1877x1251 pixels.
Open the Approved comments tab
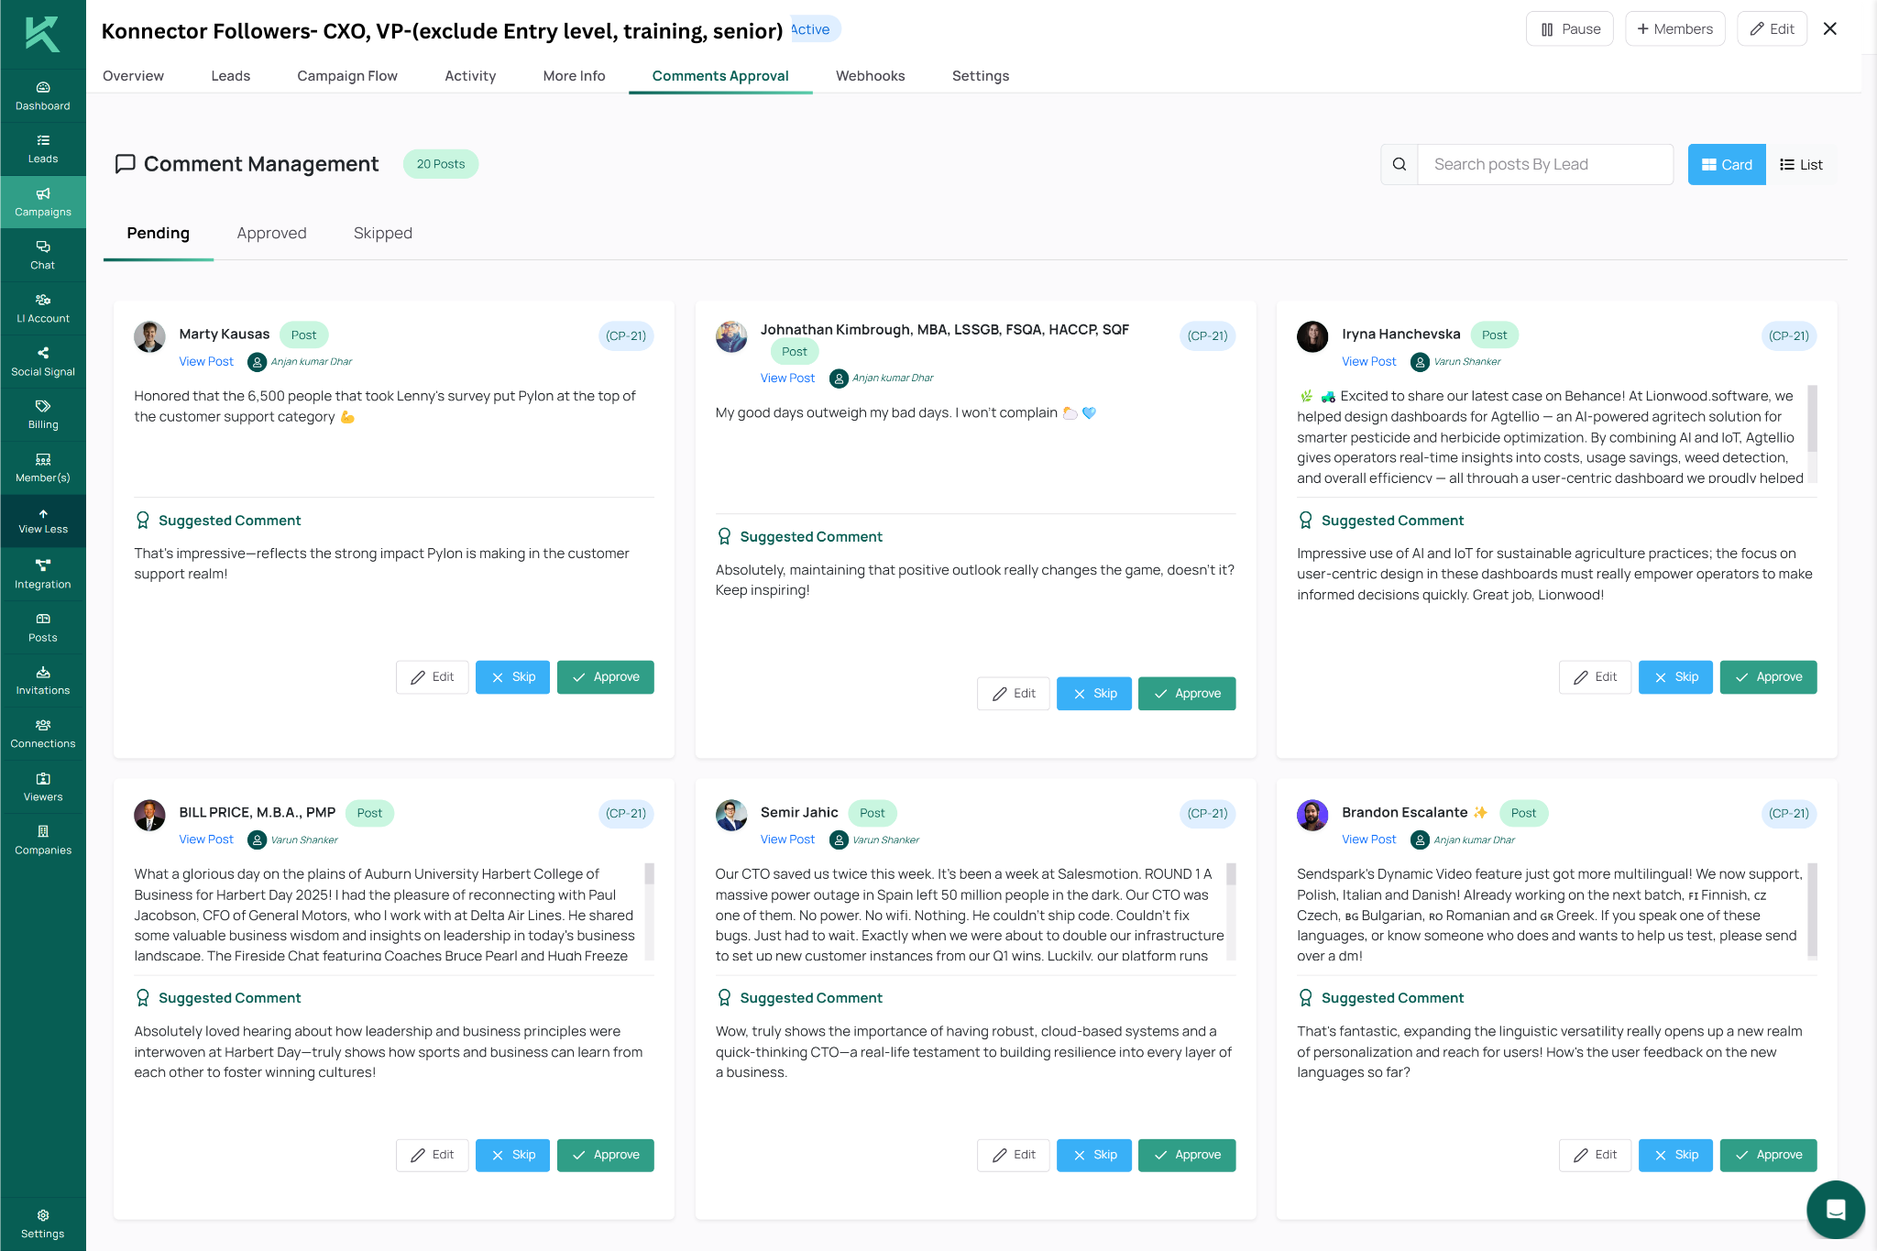pyautogui.click(x=271, y=234)
